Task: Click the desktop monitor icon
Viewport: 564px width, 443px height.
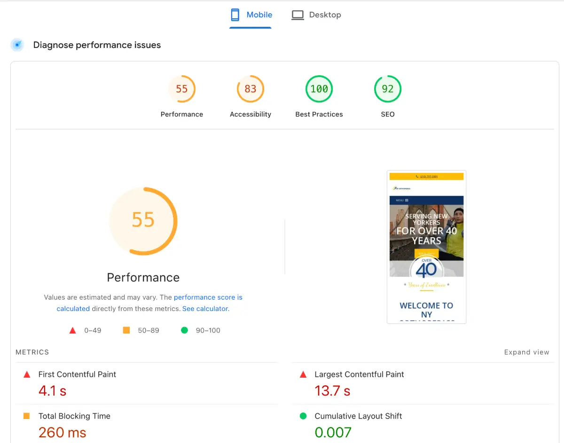Action: 298,15
